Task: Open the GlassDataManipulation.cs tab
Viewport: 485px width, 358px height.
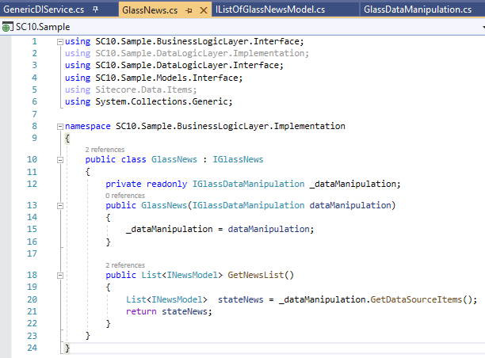Action: point(418,10)
